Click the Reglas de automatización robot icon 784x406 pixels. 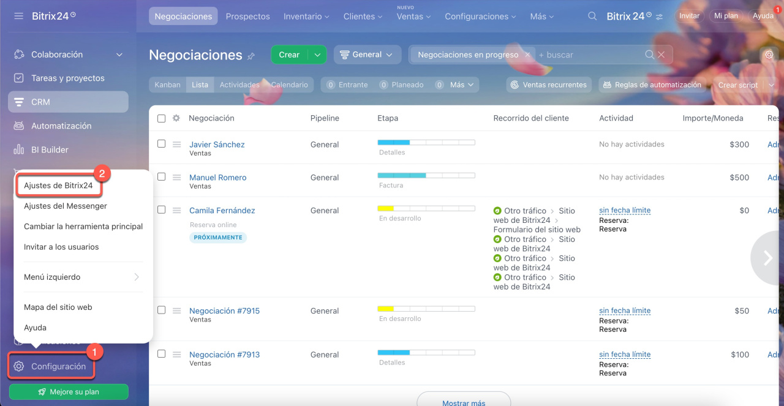click(607, 85)
